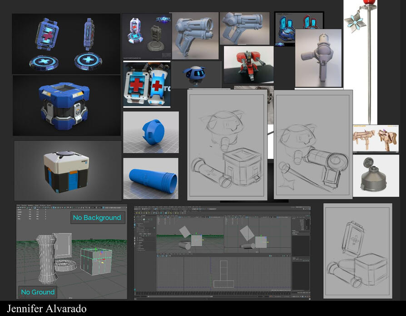Click the bottom-right health pack pencil sketch

pyautogui.click(x=357, y=251)
